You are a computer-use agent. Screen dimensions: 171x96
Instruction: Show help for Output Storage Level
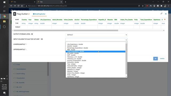[x=32, y=34]
